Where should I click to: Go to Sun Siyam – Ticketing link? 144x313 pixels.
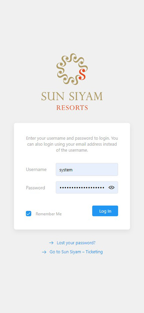tap(76, 252)
